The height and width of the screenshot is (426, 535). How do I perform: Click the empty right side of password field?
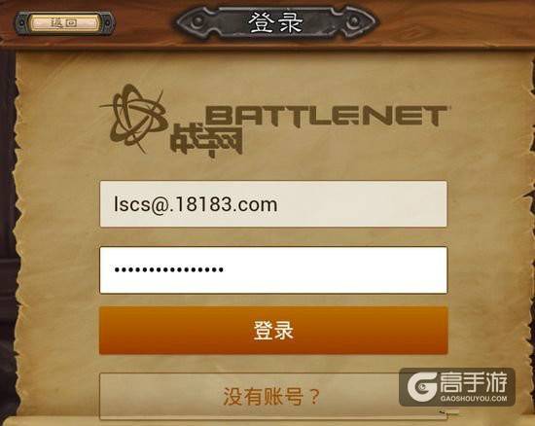[335, 269]
